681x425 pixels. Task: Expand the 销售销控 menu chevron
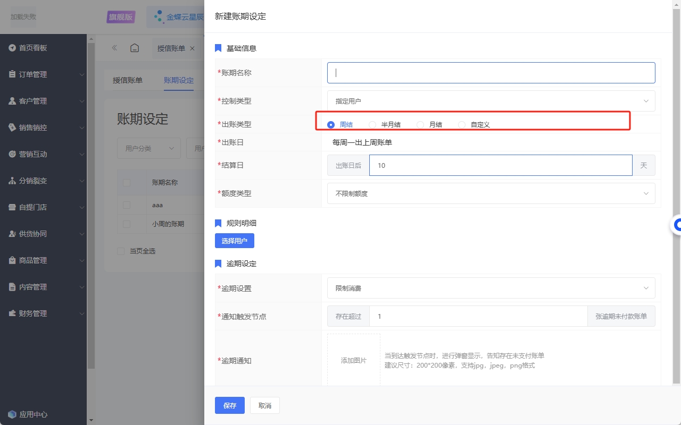pos(82,127)
